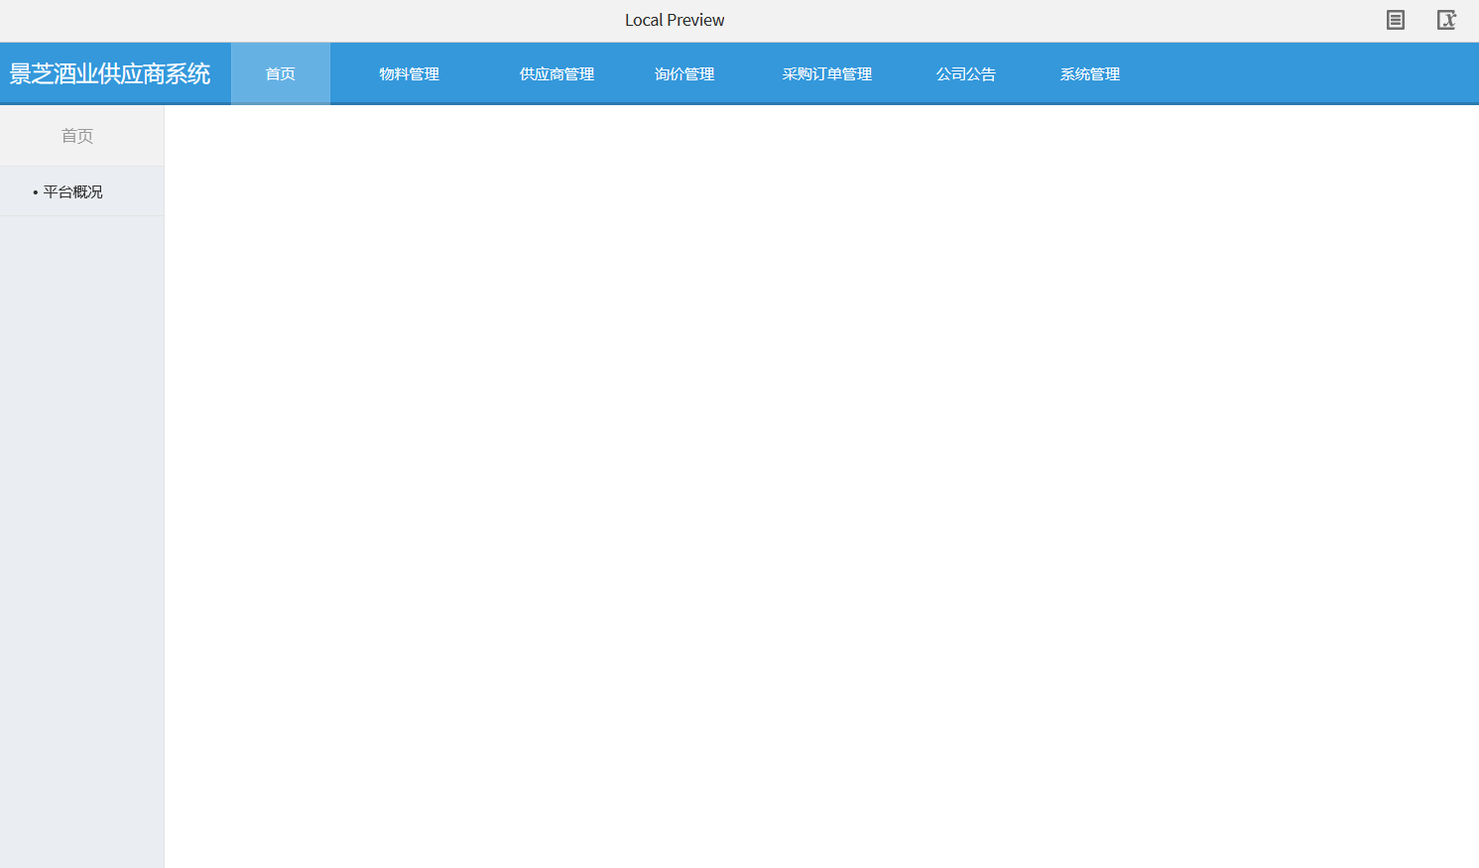
Task: Open the 供应商管理 menu
Action: 556,74
